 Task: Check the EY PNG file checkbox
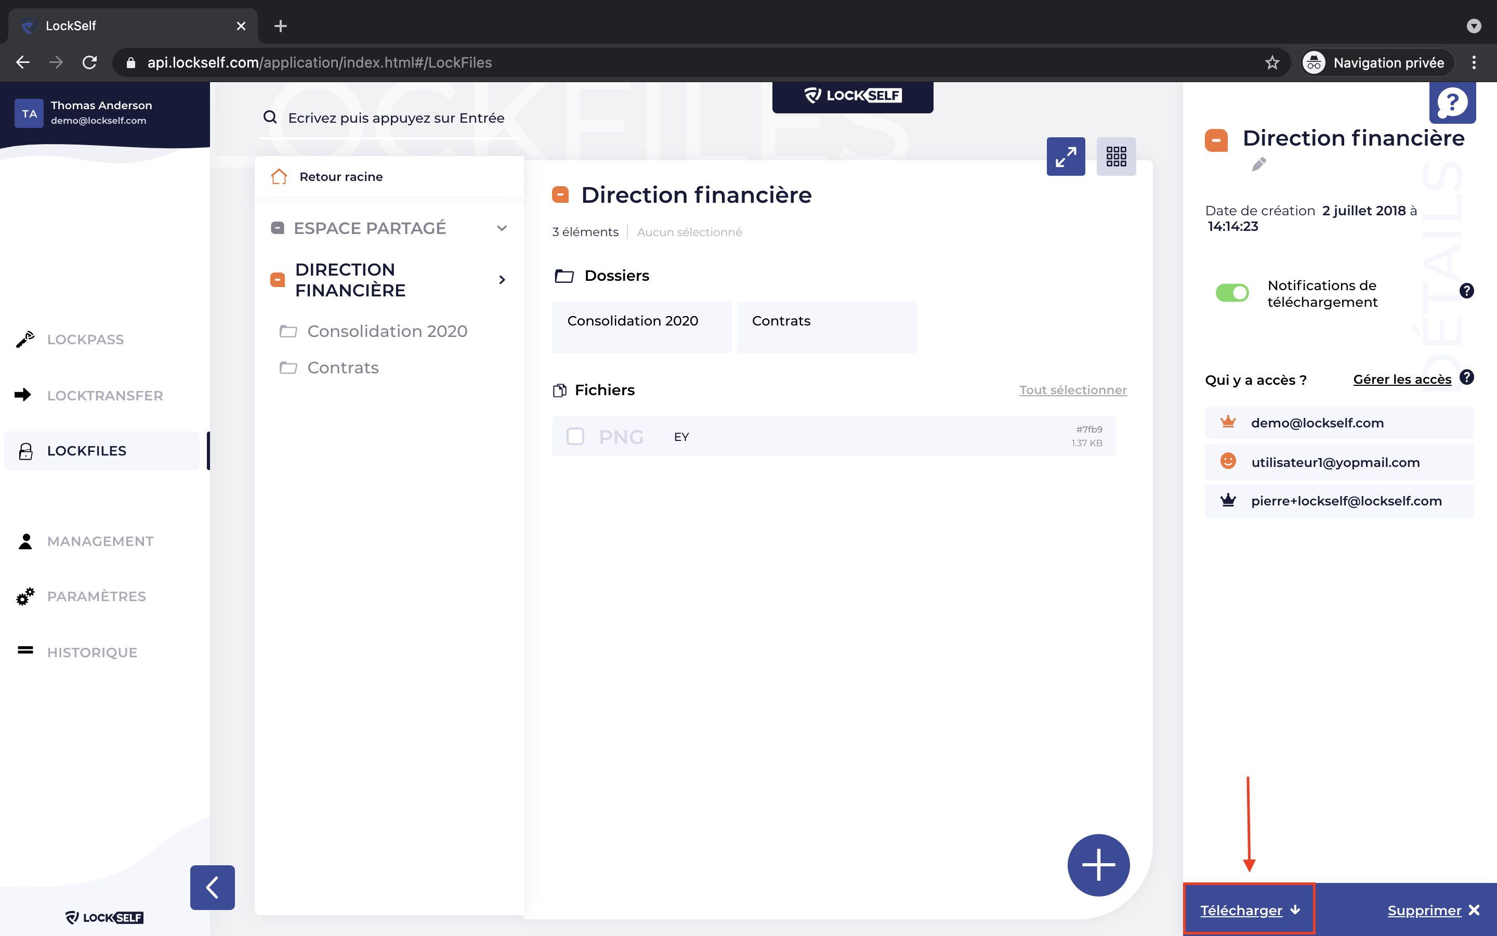(575, 436)
